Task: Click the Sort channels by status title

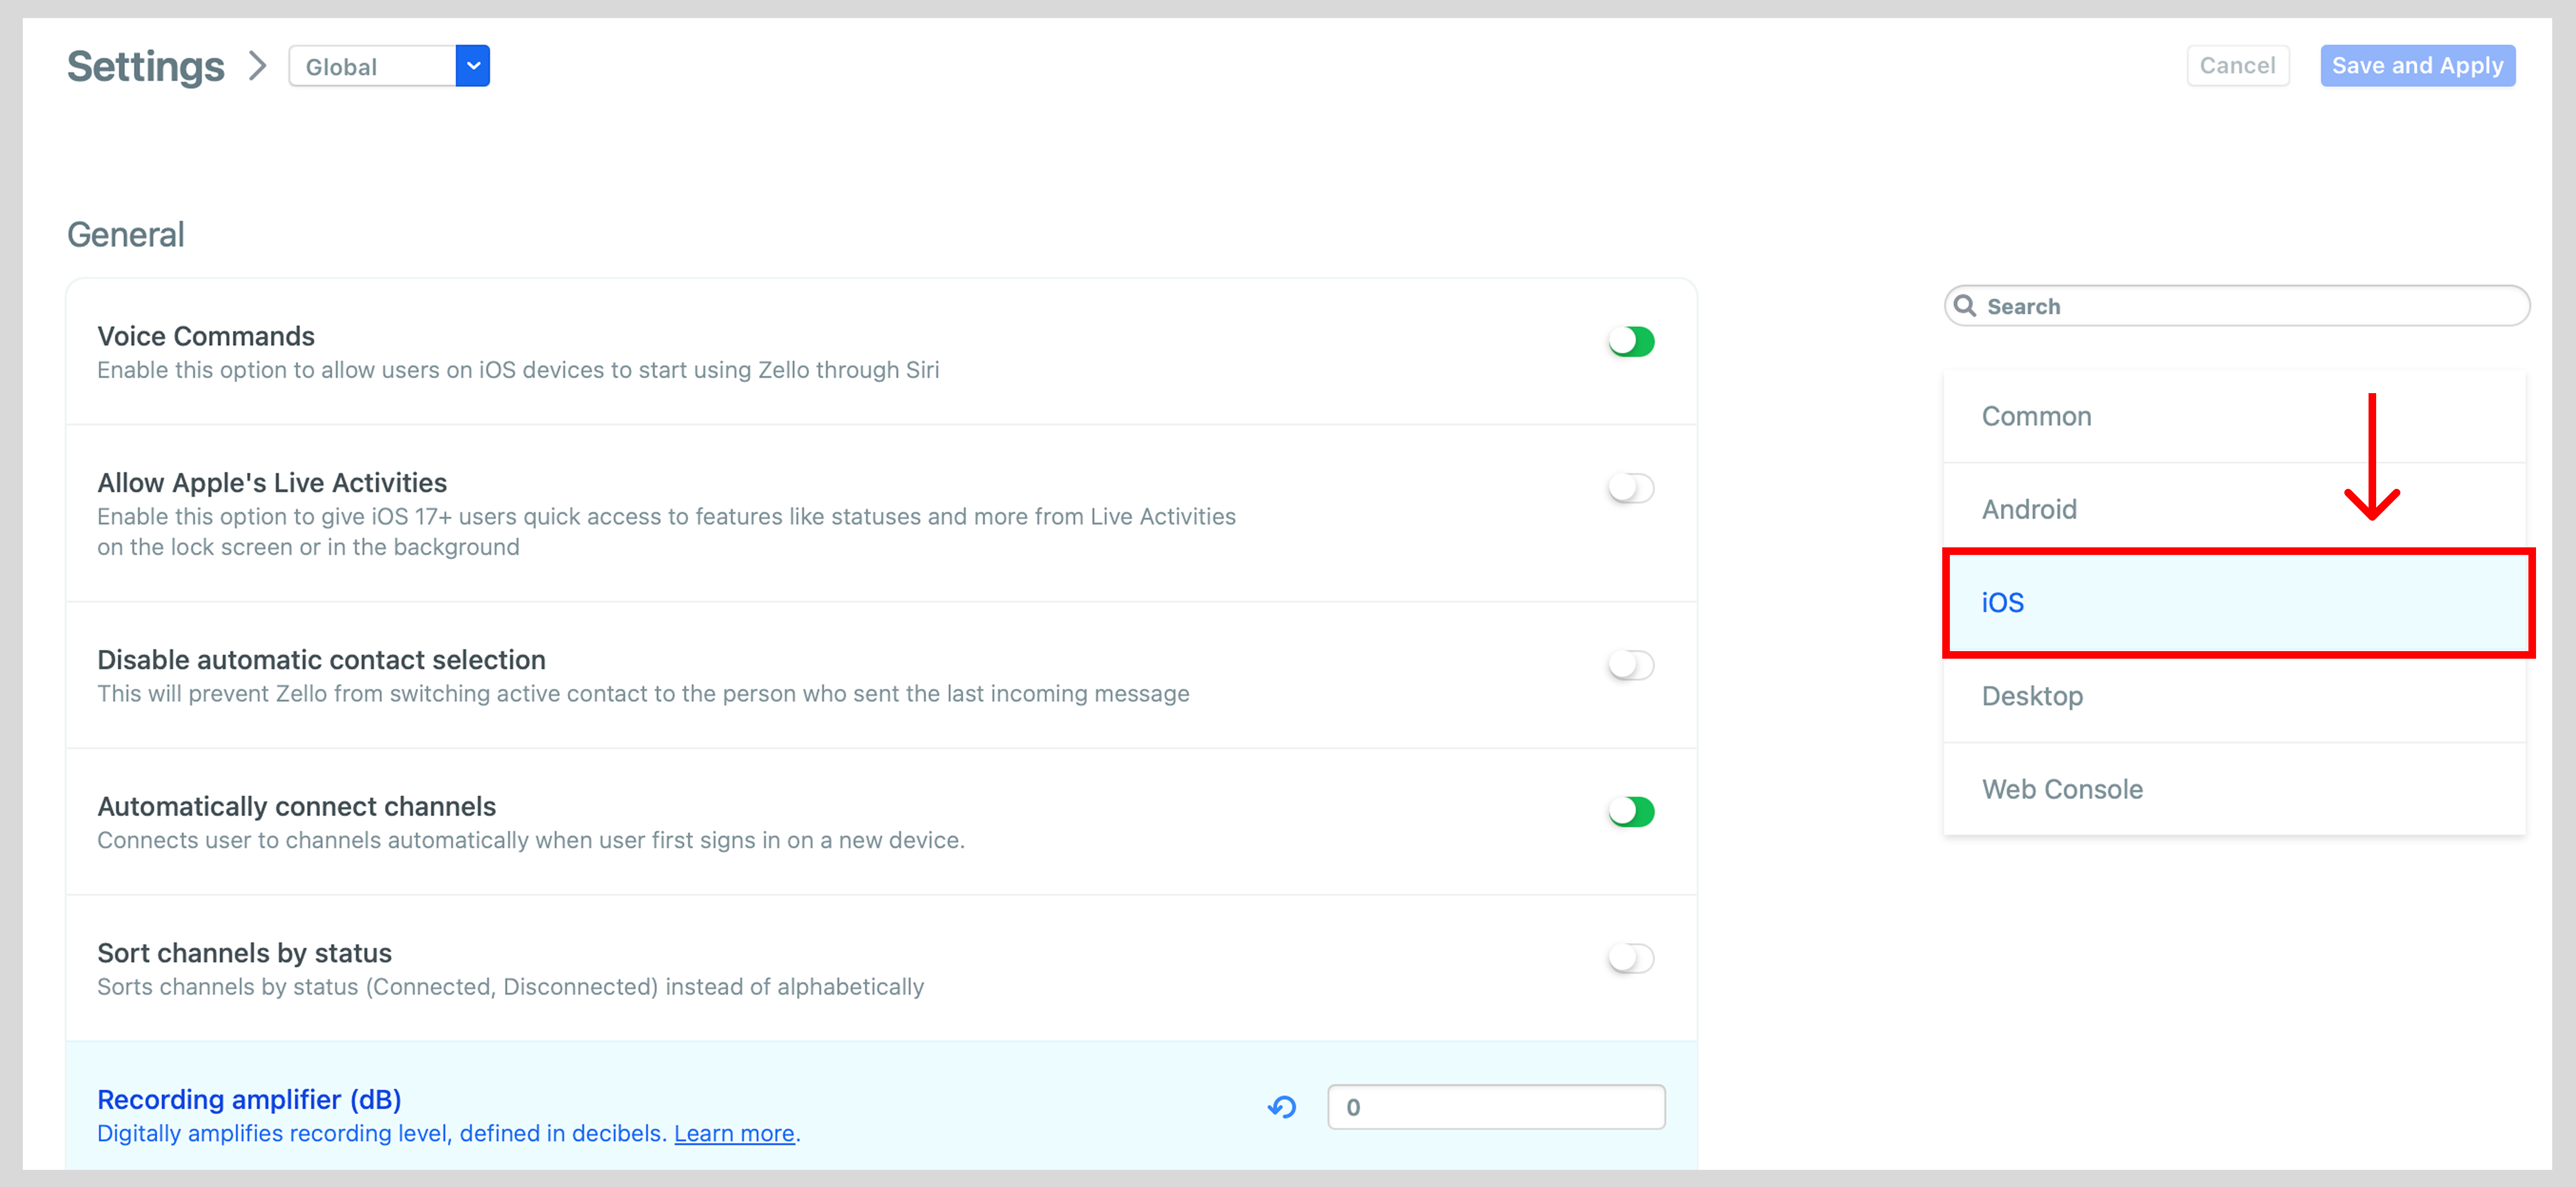Action: click(x=244, y=953)
